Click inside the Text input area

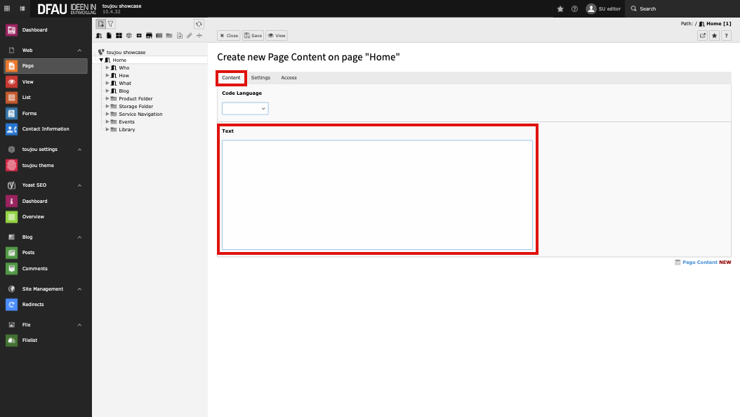[x=377, y=194]
